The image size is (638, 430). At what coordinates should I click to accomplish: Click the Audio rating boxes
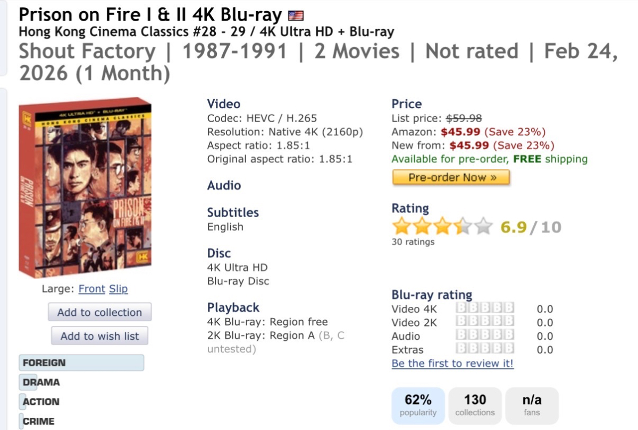point(484,336)
